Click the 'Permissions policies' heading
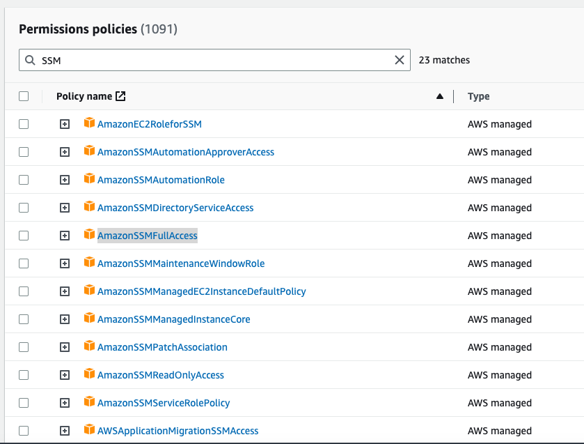 click(x=78, y=29)
